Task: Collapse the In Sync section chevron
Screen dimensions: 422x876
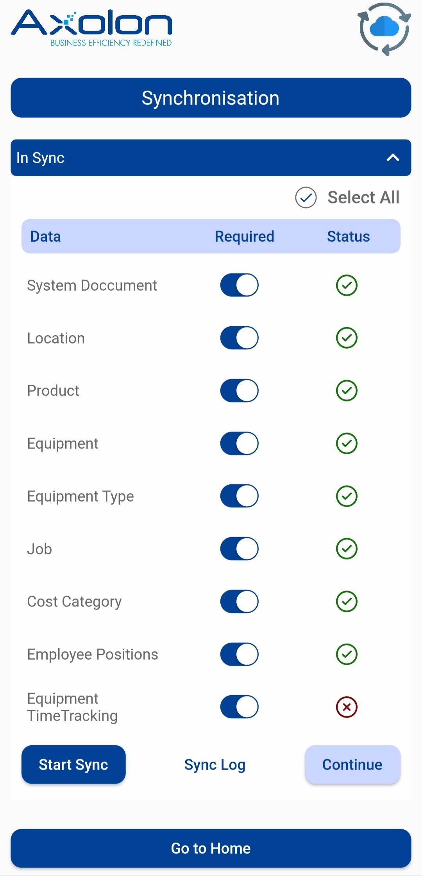Action: [393, 158]
